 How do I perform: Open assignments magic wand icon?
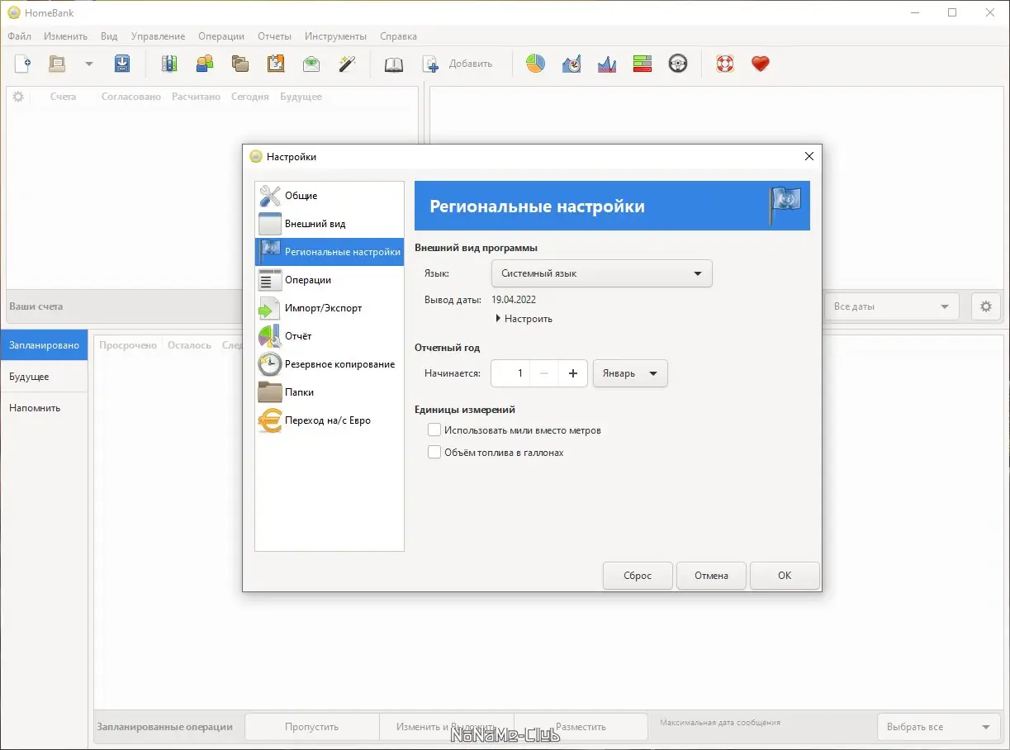point(347,64)
